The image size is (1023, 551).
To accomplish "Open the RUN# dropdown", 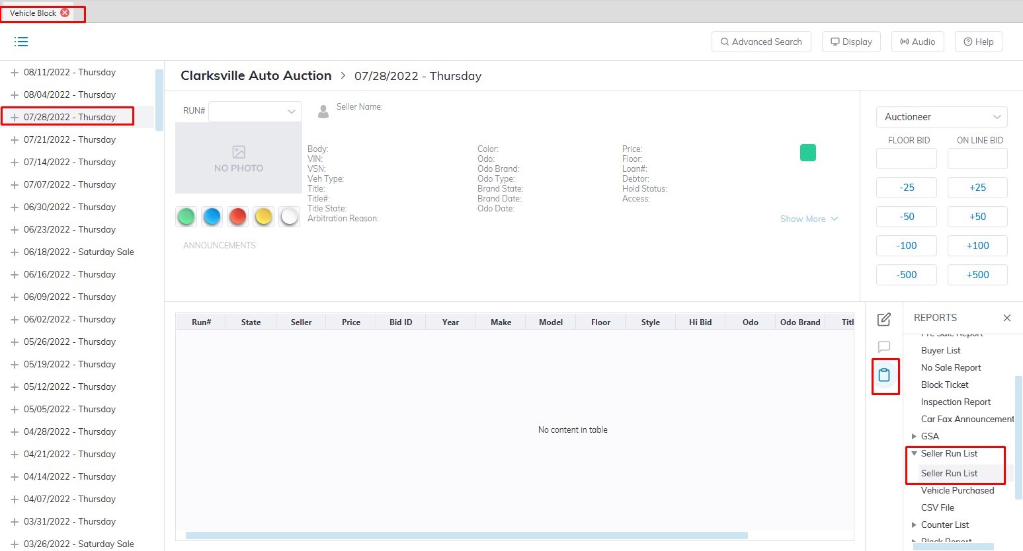I will coord(255,112).
